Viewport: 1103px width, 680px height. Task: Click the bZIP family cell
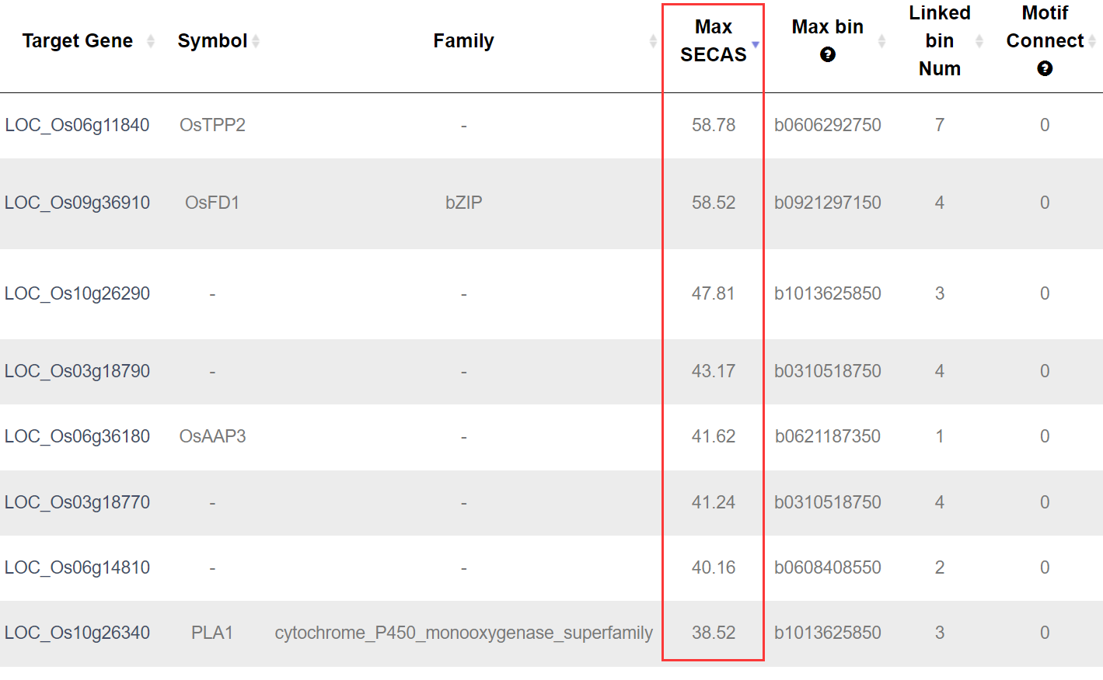tap(463, 203)
